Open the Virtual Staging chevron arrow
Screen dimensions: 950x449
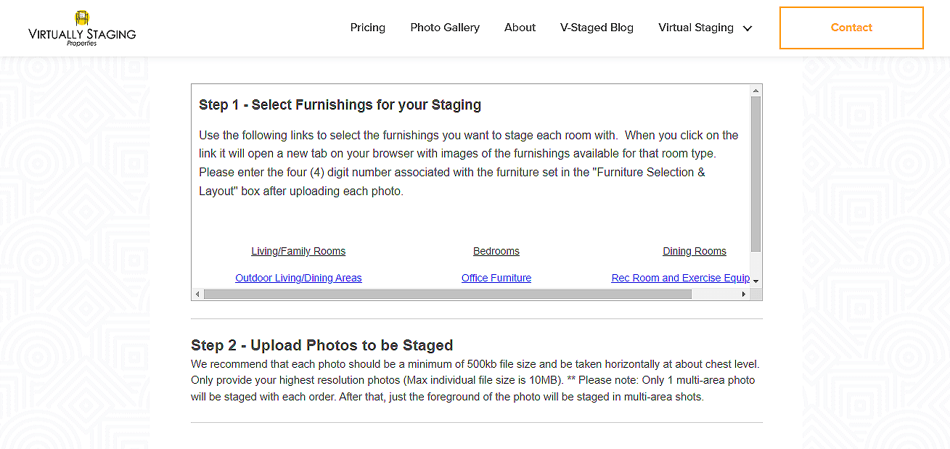click(748, 28)
